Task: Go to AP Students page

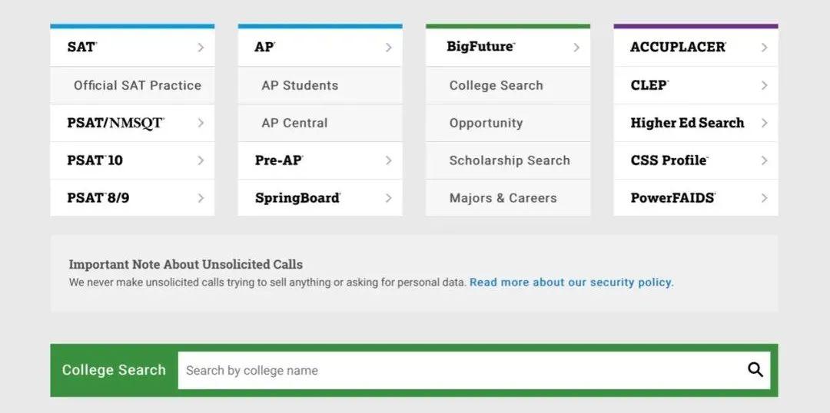Action: (300, 85)
